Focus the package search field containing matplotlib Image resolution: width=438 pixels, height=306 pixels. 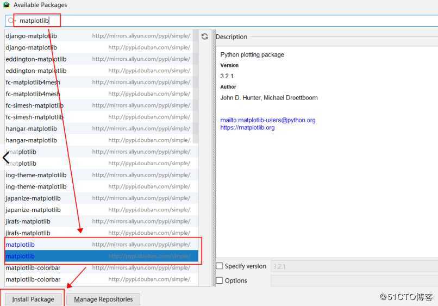pyautogui.click(x=221, y=21)
